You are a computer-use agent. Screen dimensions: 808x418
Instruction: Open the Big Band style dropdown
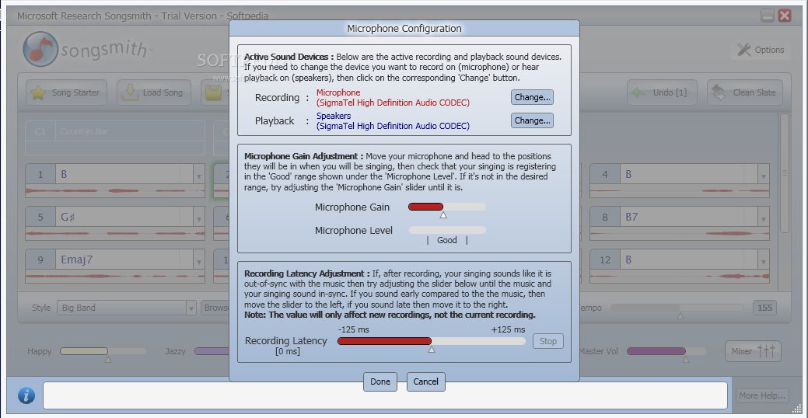coord(191,308)
